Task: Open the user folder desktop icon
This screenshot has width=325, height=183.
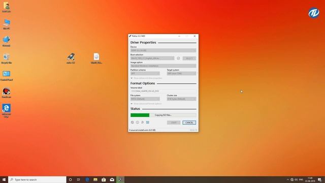Action: [7, 7]
